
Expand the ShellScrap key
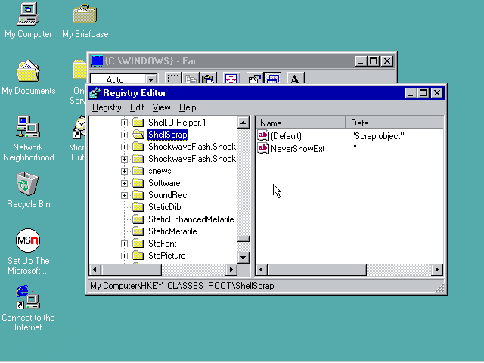(124, 135)
